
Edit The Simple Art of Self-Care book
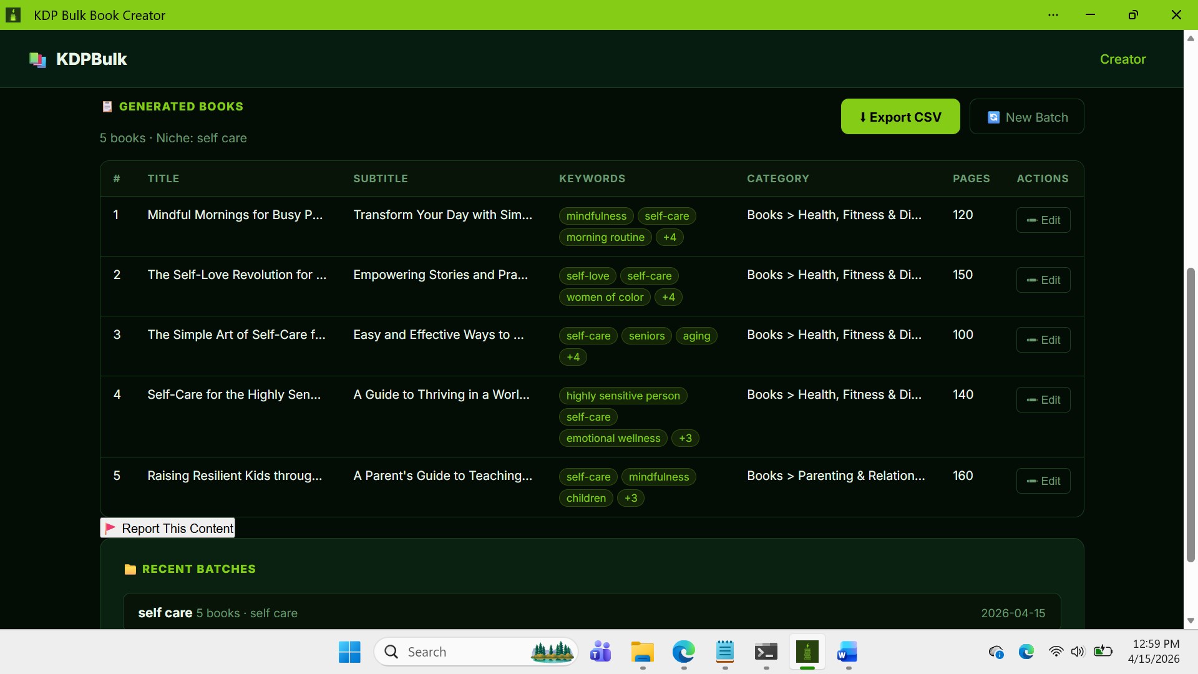click(x=1043, y=340)
